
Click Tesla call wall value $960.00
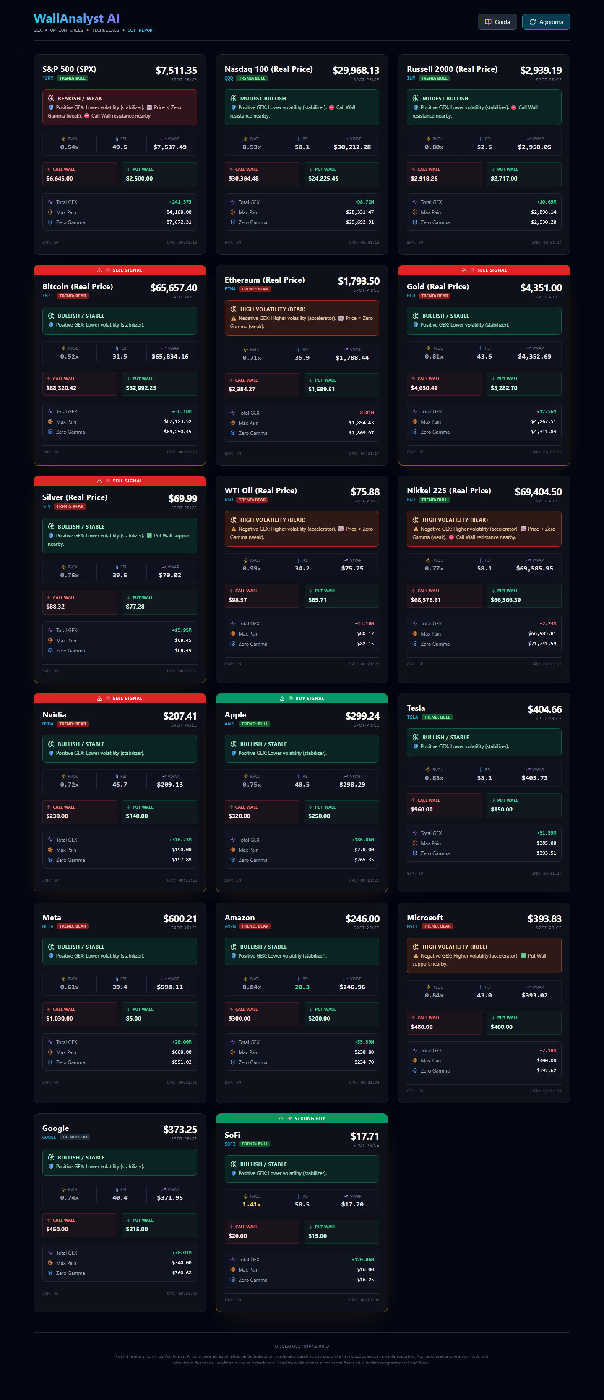click(x=422, y=809)
